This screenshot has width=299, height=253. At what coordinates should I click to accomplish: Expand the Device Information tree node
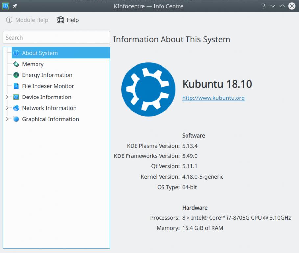(7, 97)
